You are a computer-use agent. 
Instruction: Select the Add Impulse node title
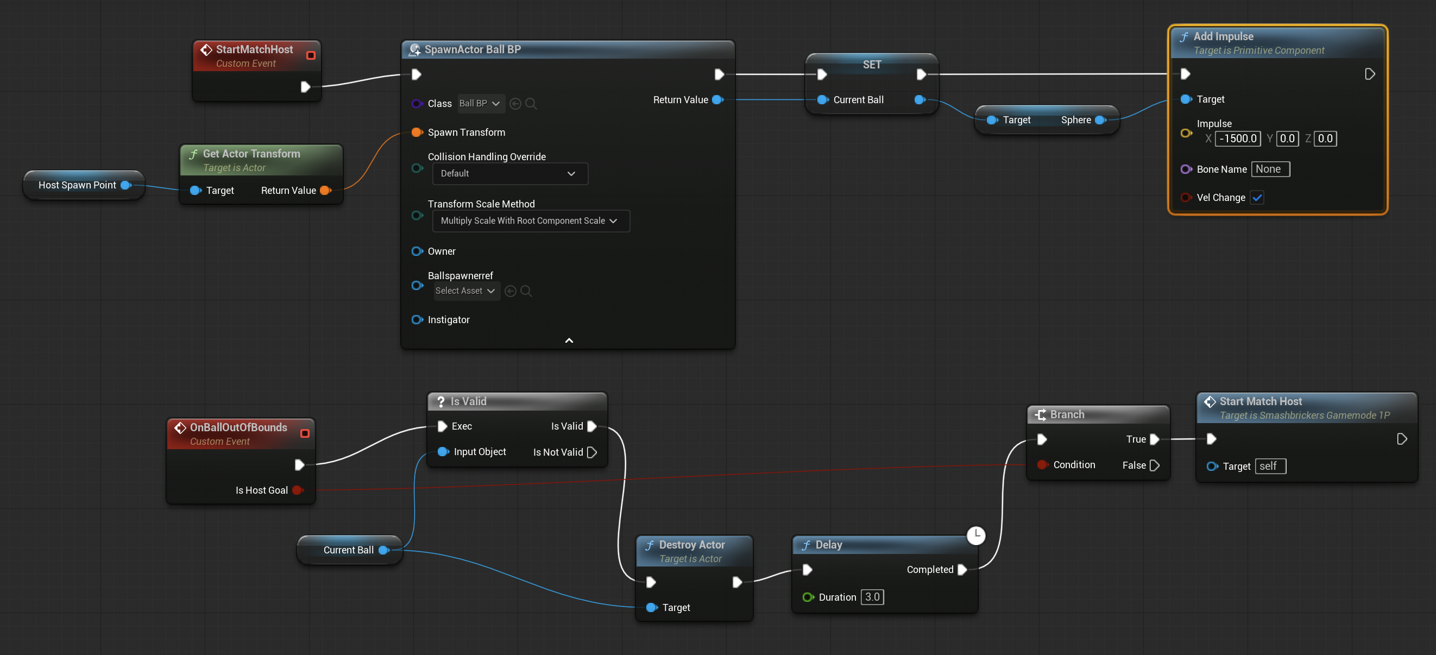(x=1223, y=36)
